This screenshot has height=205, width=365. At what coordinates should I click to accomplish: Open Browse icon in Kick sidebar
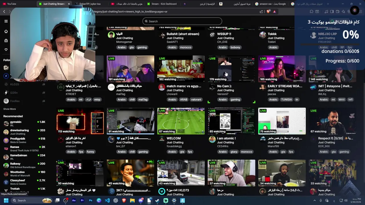coord(6,40)
